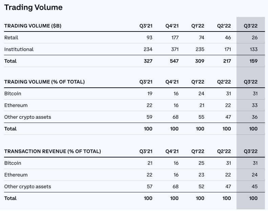Click the Institutional Q2'22 value 171
268x211 pixels.
(x=228, y=49)
